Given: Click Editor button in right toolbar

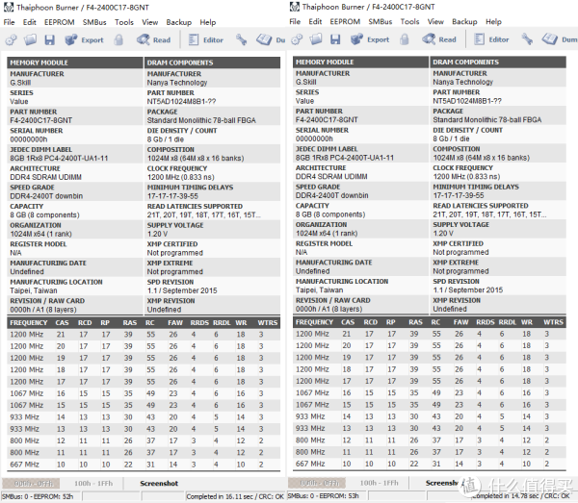Looking at the screenshot, I should (491, 39).
